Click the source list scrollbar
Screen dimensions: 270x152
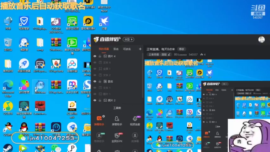[x=143, y=75]
